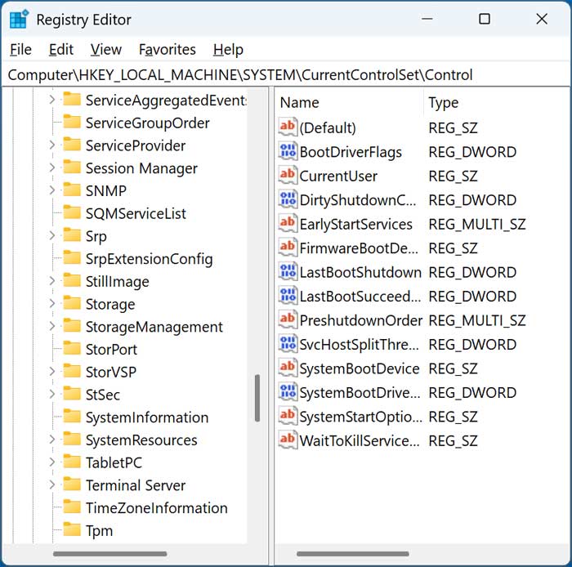Minimize the Registry Editor window
The image size is (572, 567).
click(427, 19)
